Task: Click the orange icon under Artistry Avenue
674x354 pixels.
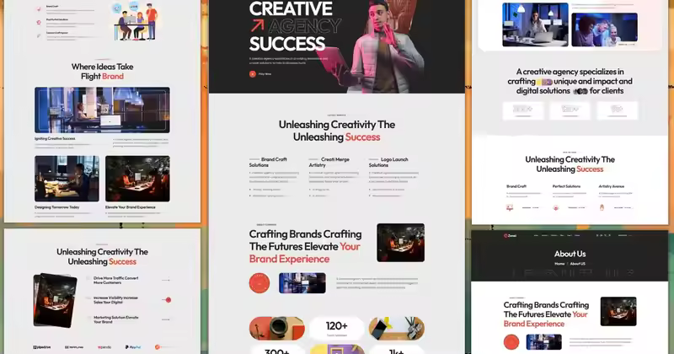Action: 602,207
